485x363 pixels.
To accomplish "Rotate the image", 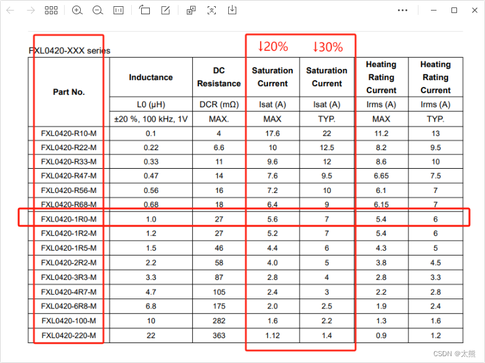I will 144,10.
